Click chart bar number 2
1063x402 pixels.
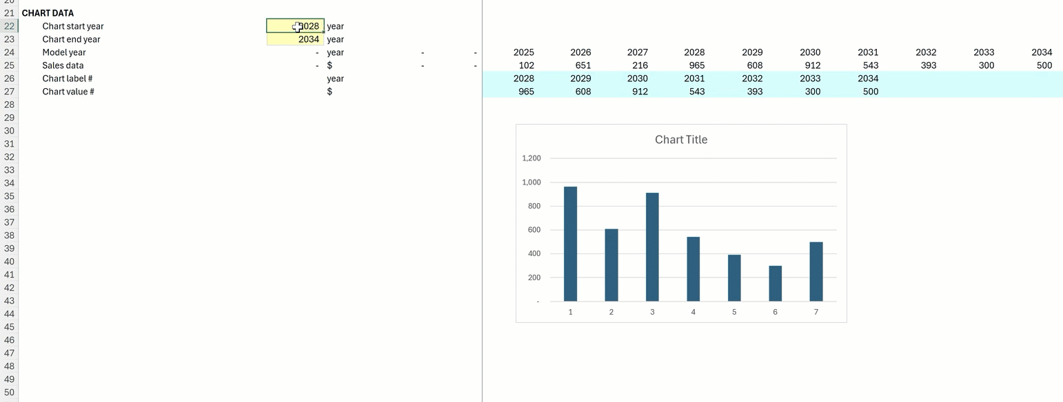coord(611,265)
